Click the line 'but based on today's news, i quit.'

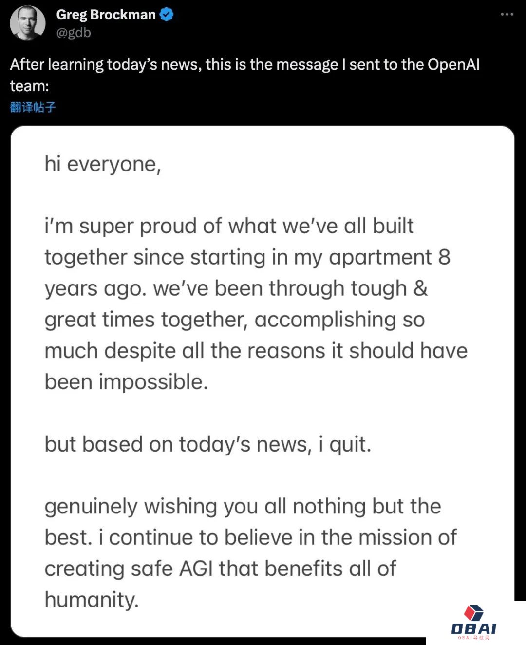[208, 444]
